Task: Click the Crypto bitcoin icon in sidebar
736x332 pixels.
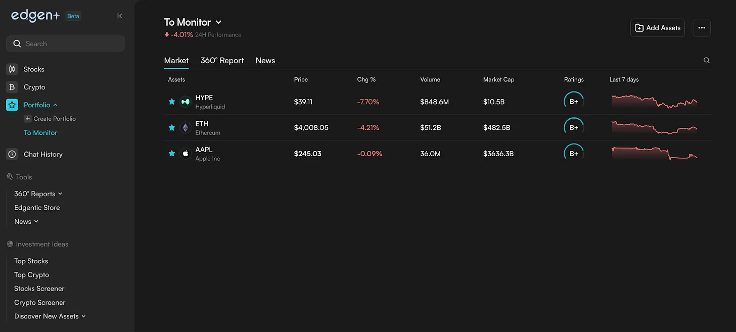Action: coord(12,87)
